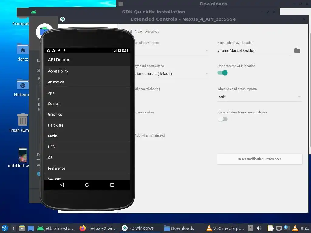Toggle Use detected ADB location switch
Image resolution: width=311 pixels, height=233 pixels.
pos(223,73)
